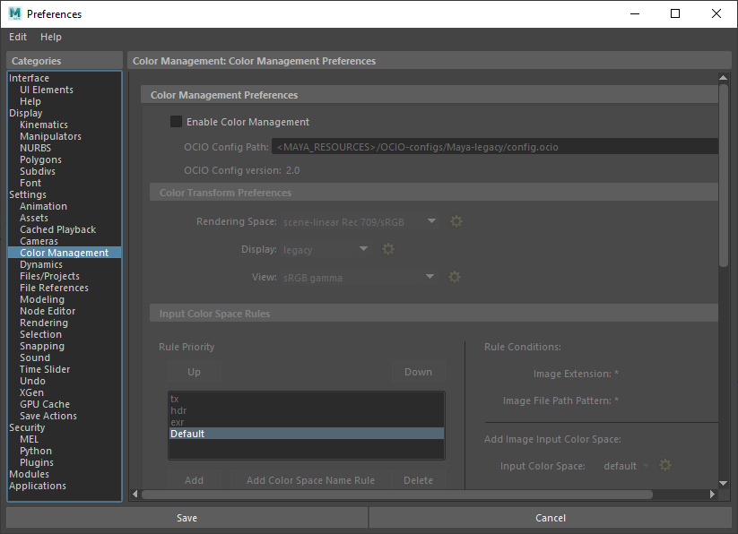
Task: Click the gear icon beside Rendering Space
Action: 456,221
